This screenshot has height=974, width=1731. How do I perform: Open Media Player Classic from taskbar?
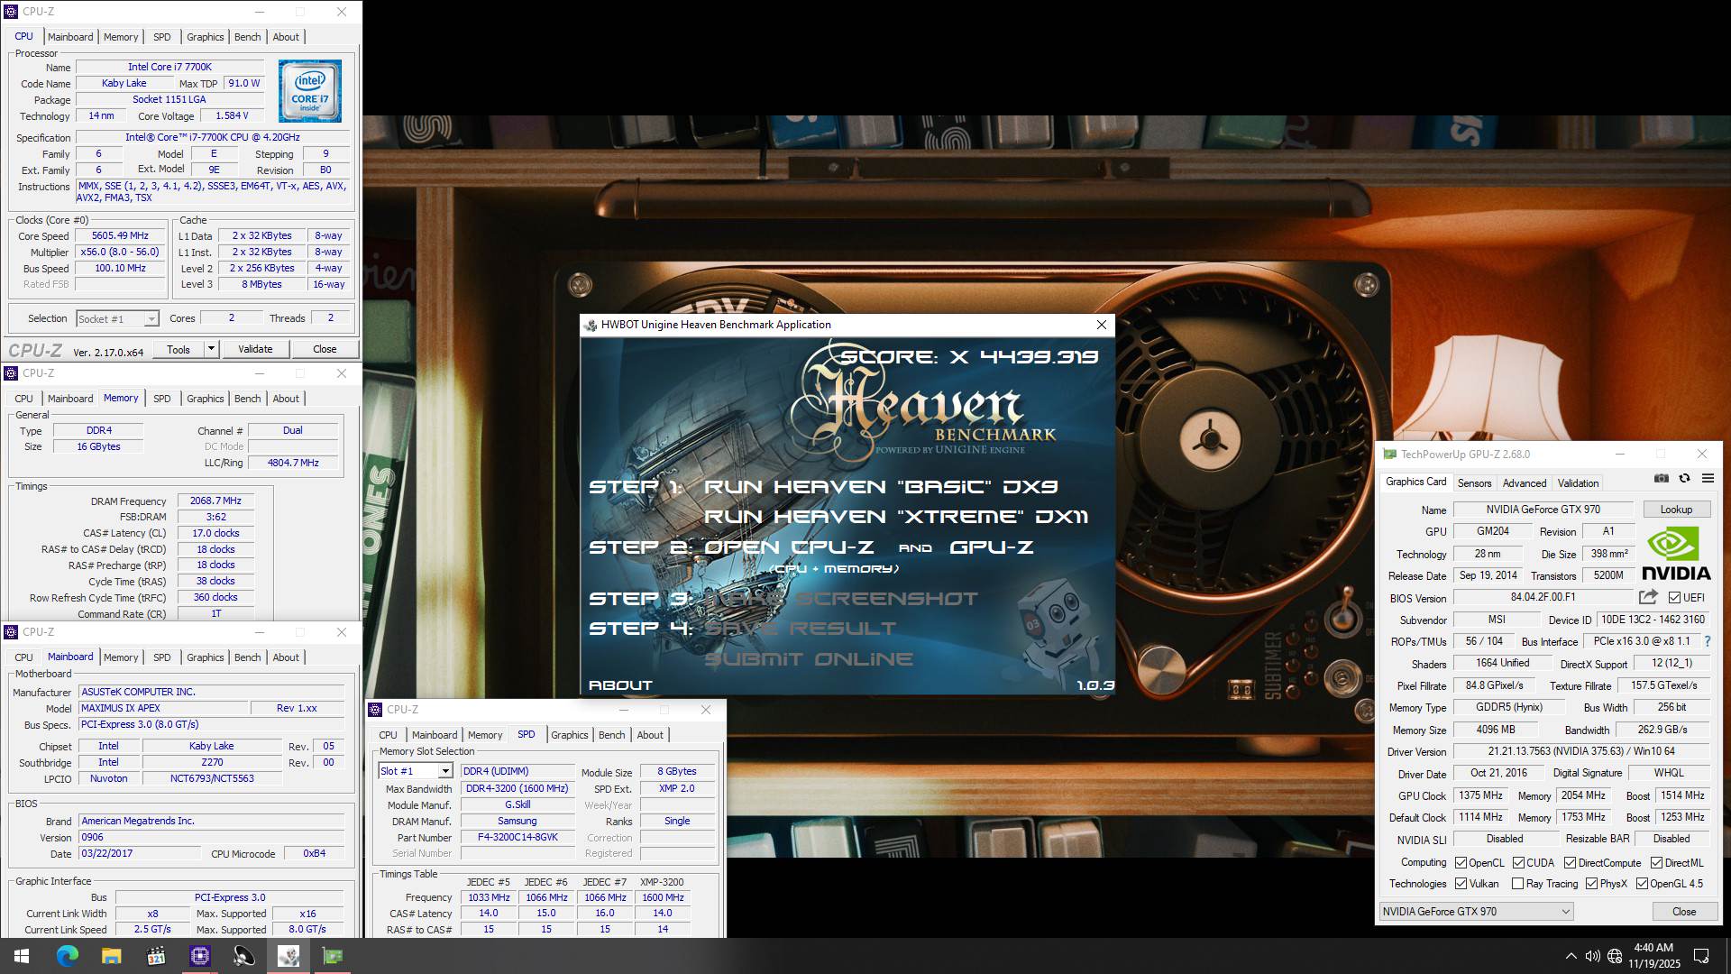[x=156, y=956]
